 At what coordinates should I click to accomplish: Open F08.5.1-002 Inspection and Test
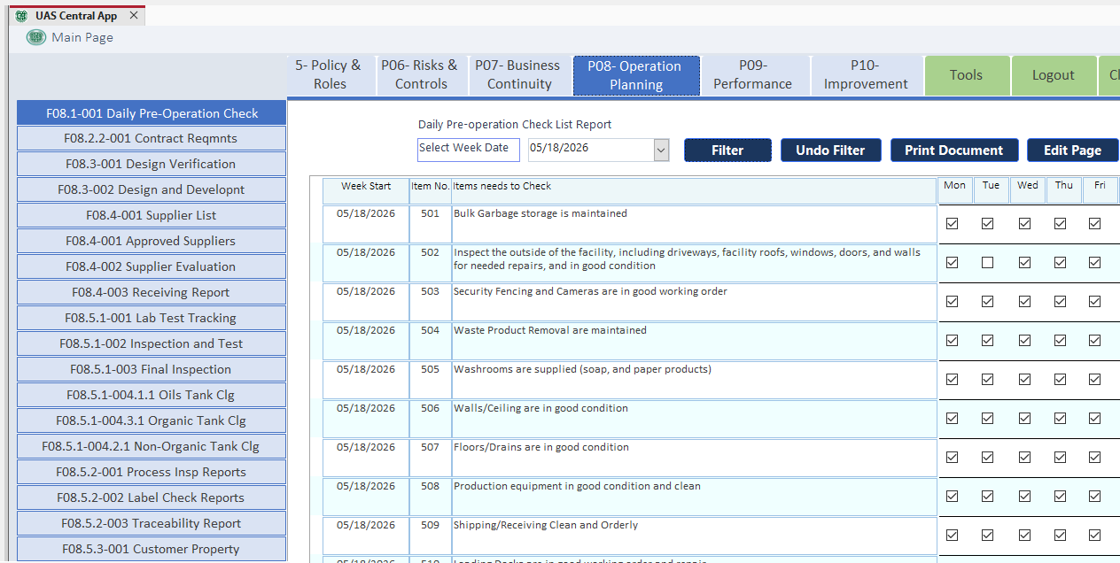pos(152,343)
